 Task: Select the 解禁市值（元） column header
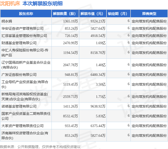click(x=92, y=14)
